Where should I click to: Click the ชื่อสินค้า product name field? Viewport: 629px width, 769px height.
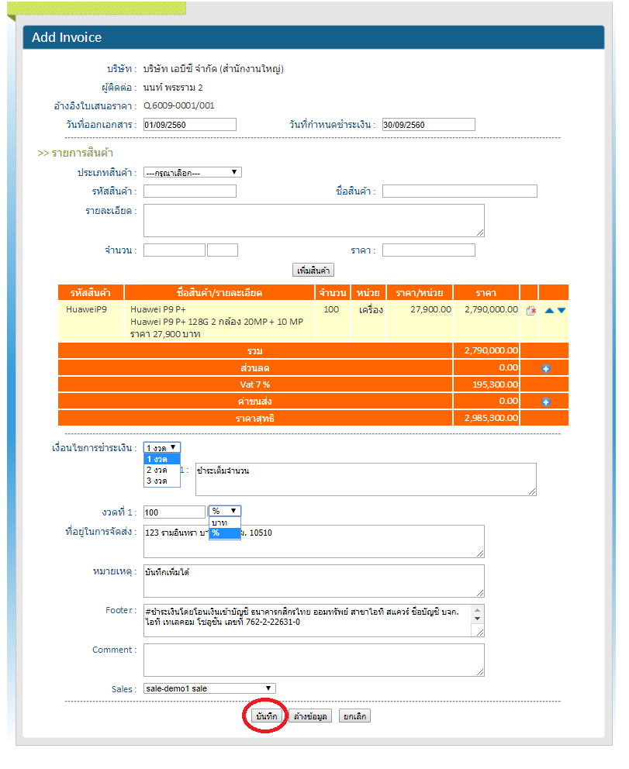click(460, 191)
